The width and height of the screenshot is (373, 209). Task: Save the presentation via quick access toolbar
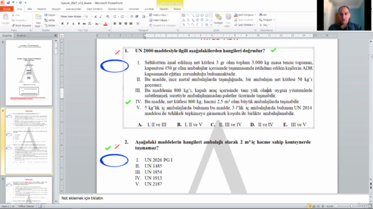click(x=8, y=2)
